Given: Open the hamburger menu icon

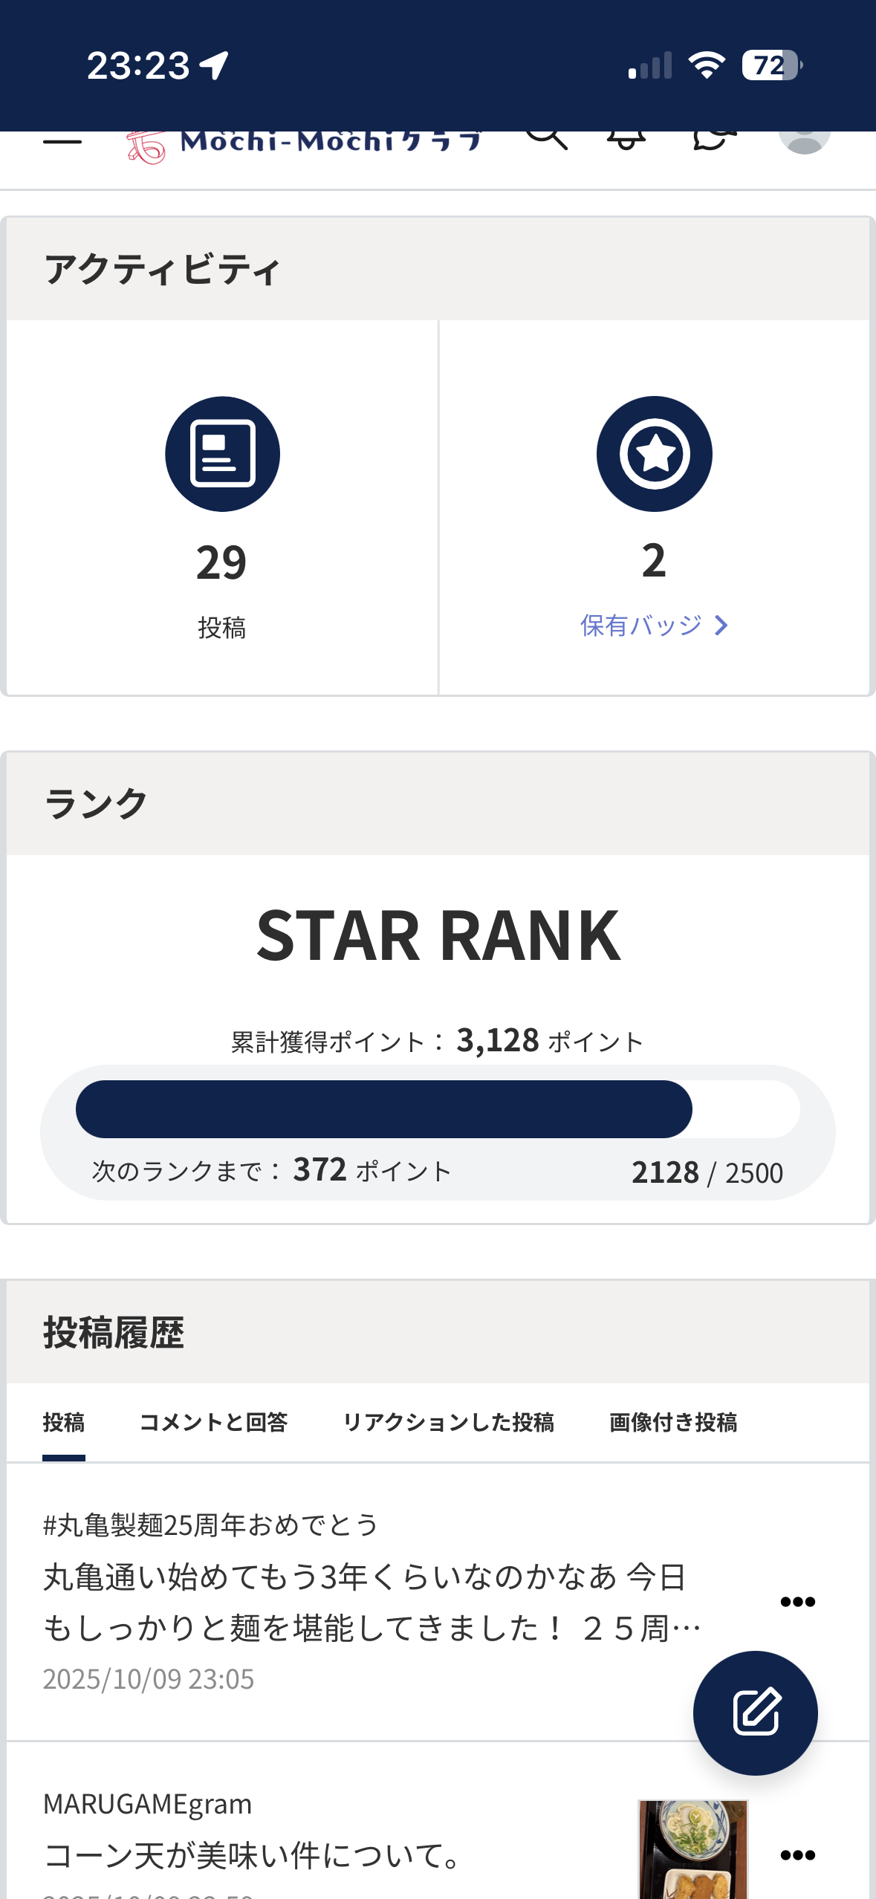Looking at the screenshot, I should 62,140.
